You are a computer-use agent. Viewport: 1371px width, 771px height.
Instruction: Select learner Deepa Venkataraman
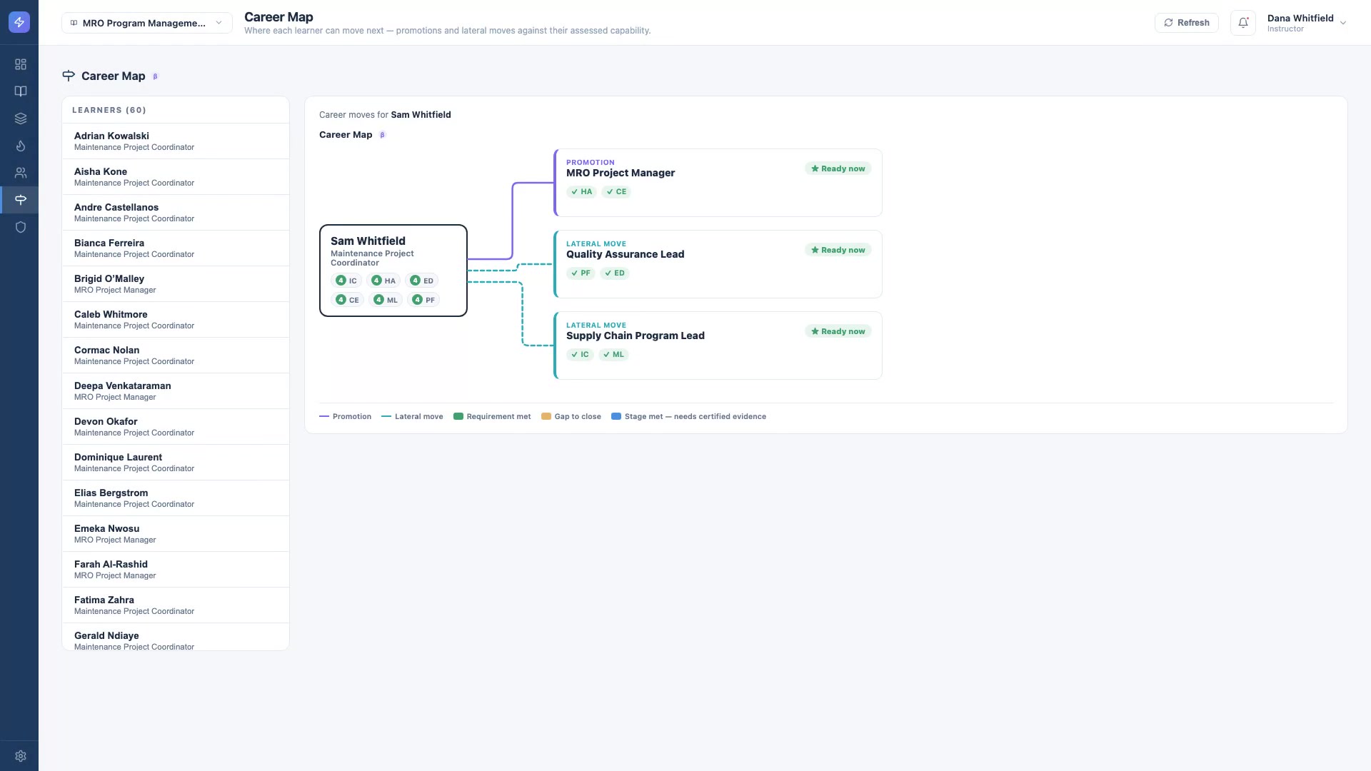coord(176,391)
